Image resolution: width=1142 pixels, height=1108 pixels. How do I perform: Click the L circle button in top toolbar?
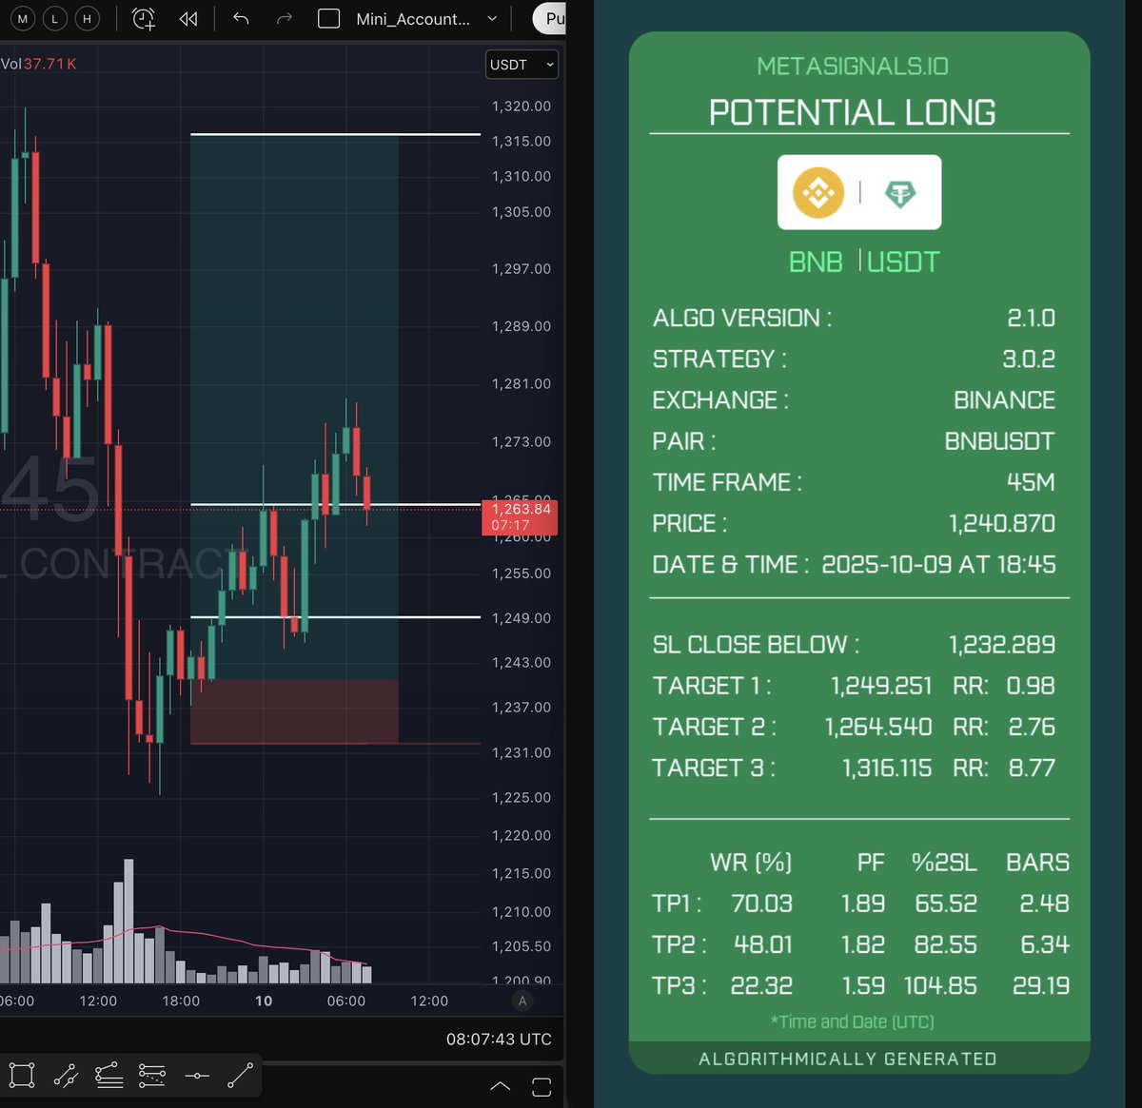(x=55, y=18)
